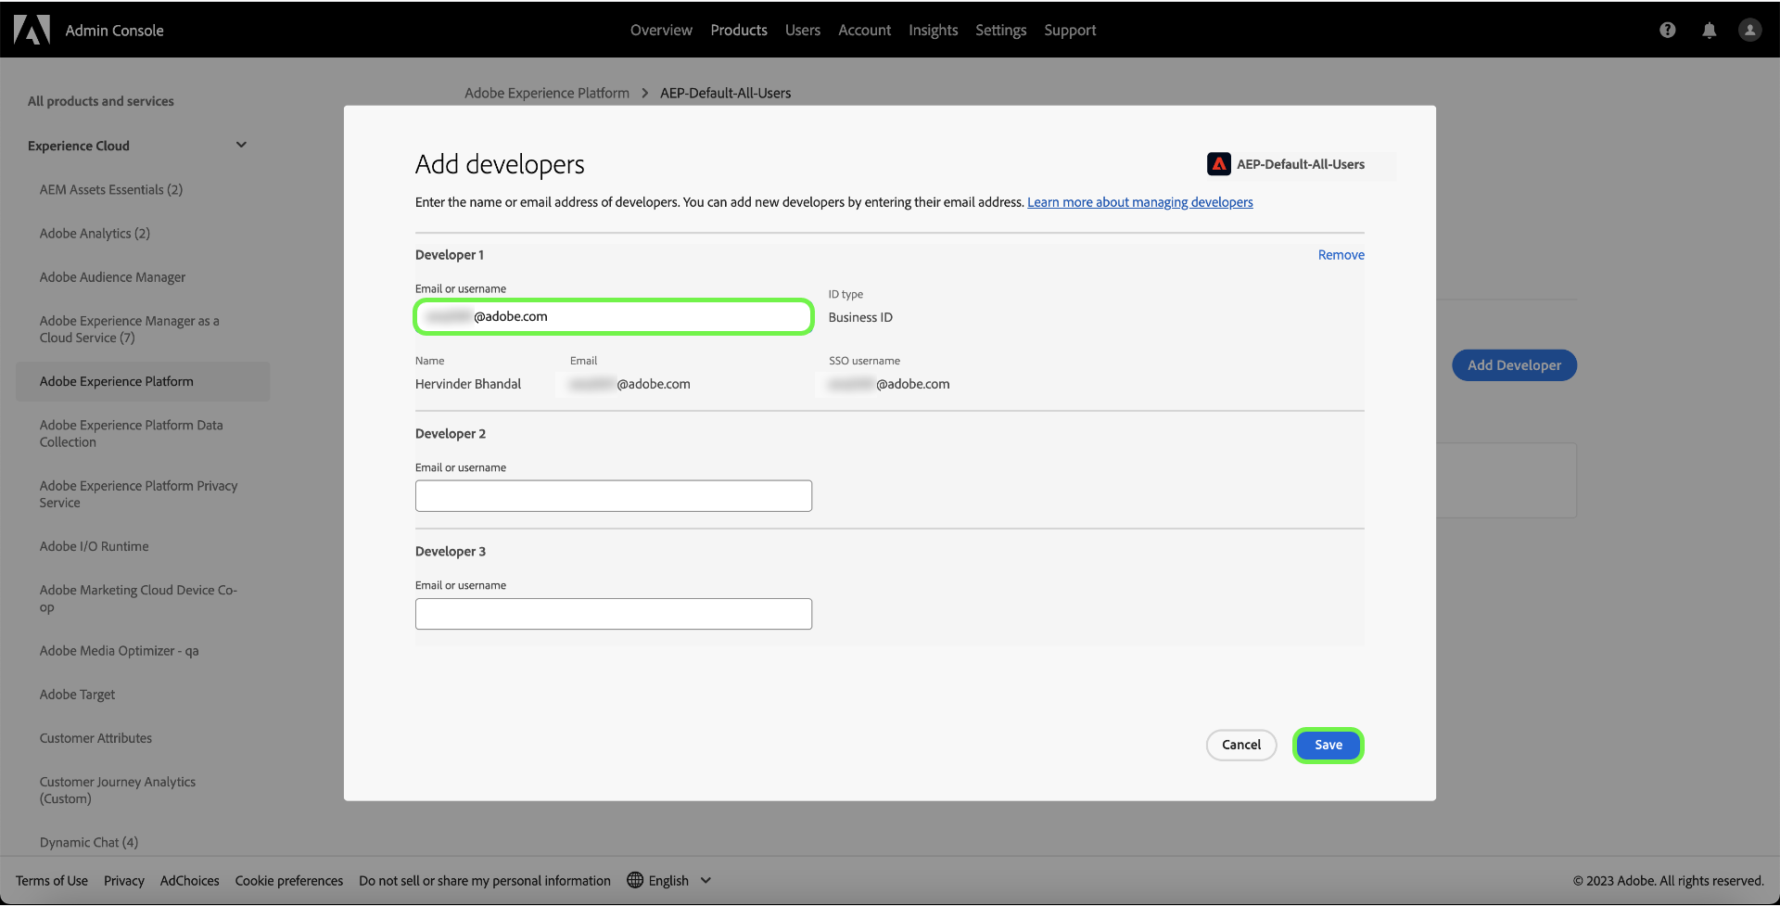Image resolution: width=1780 pixels, height=906 pixels.
Task: Focus Developer 2 email or username field
Action: (614, 496)
